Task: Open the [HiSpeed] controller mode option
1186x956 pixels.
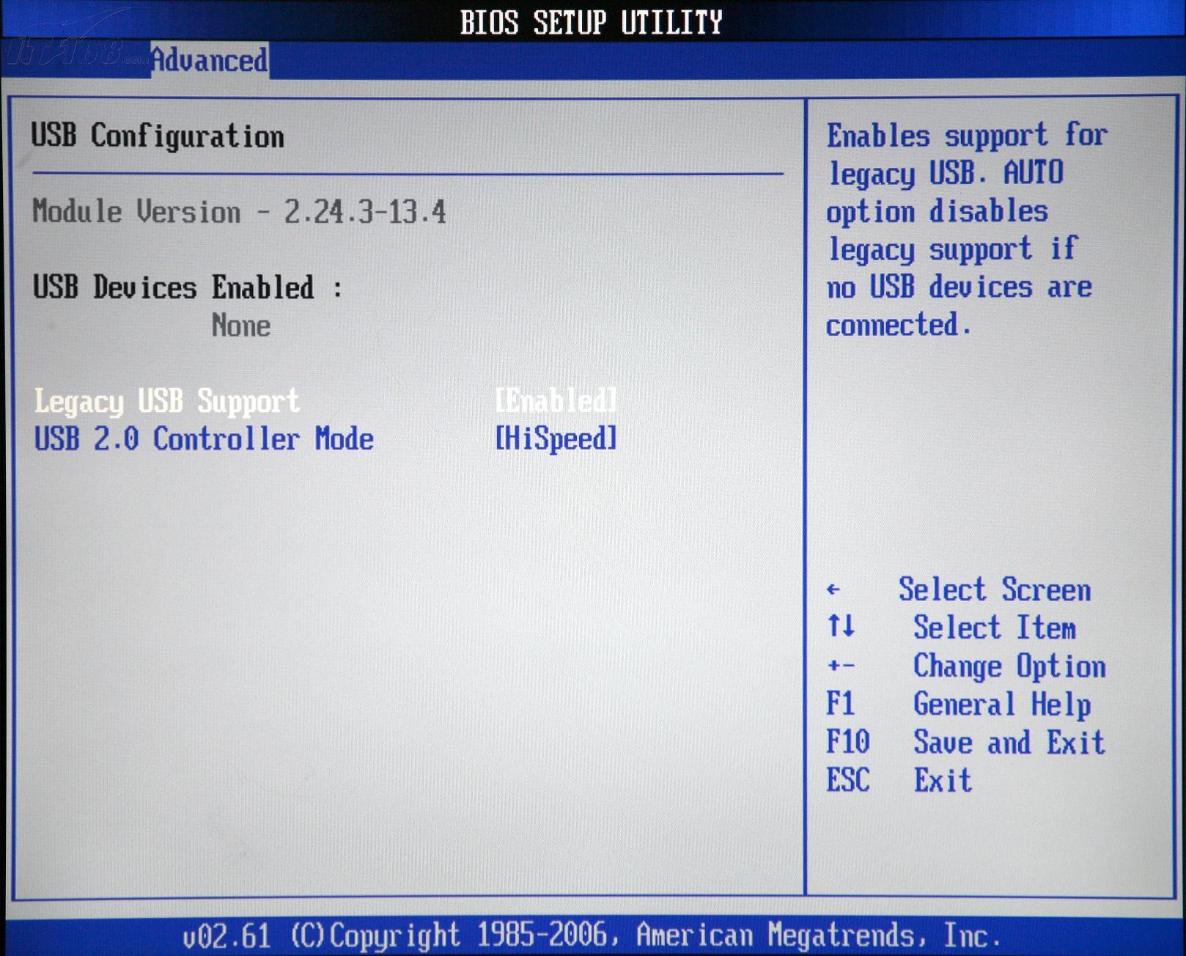Action: click(556, 439)
